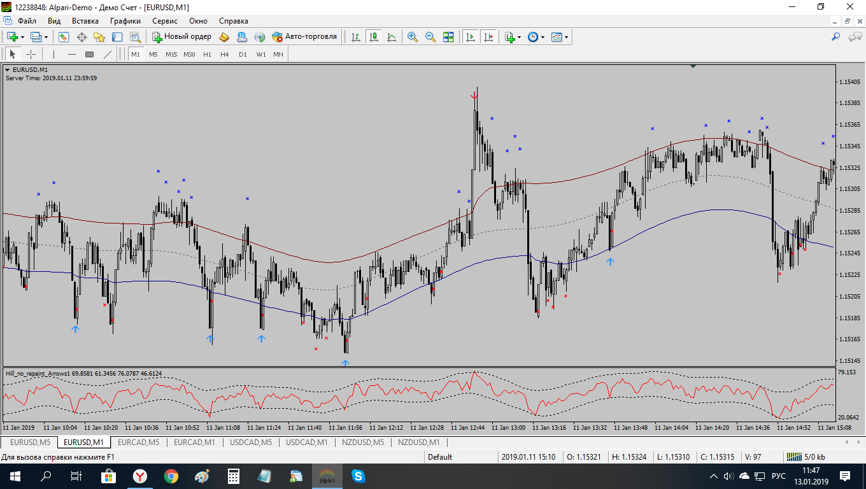866x489 pixels.
Task: Select the MN timeframe
Action: (x=278, y=55)
